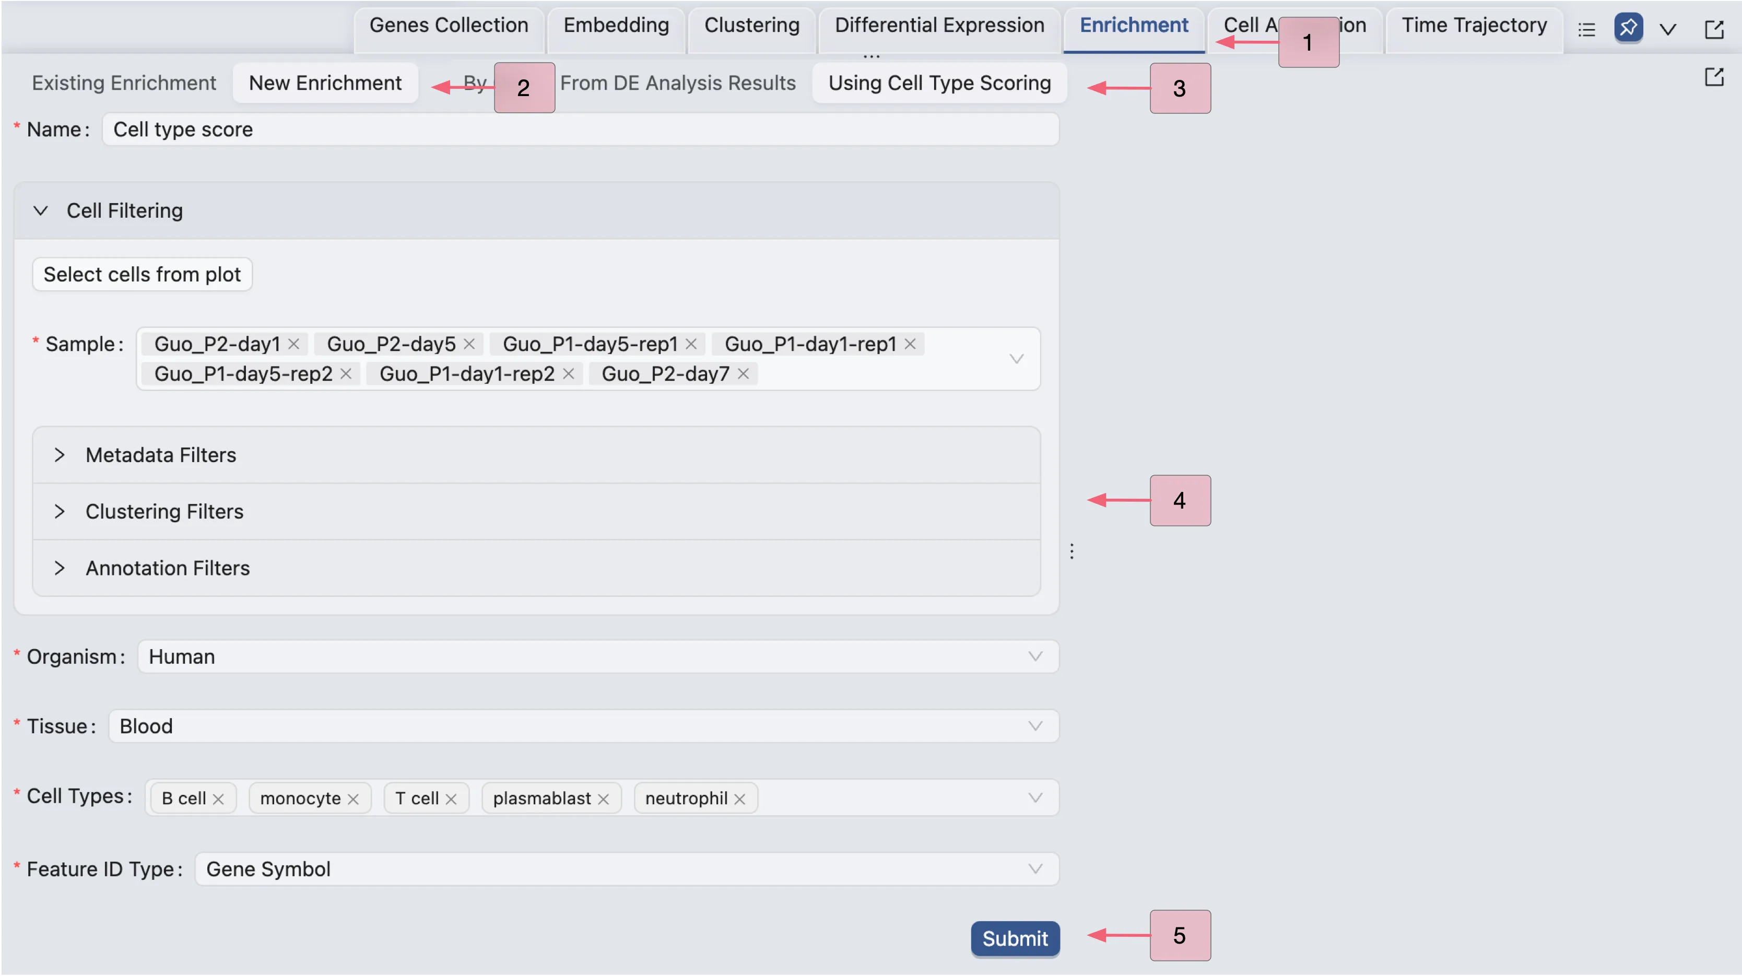Remove the neutrophil cell type tag

coord(740,799)
